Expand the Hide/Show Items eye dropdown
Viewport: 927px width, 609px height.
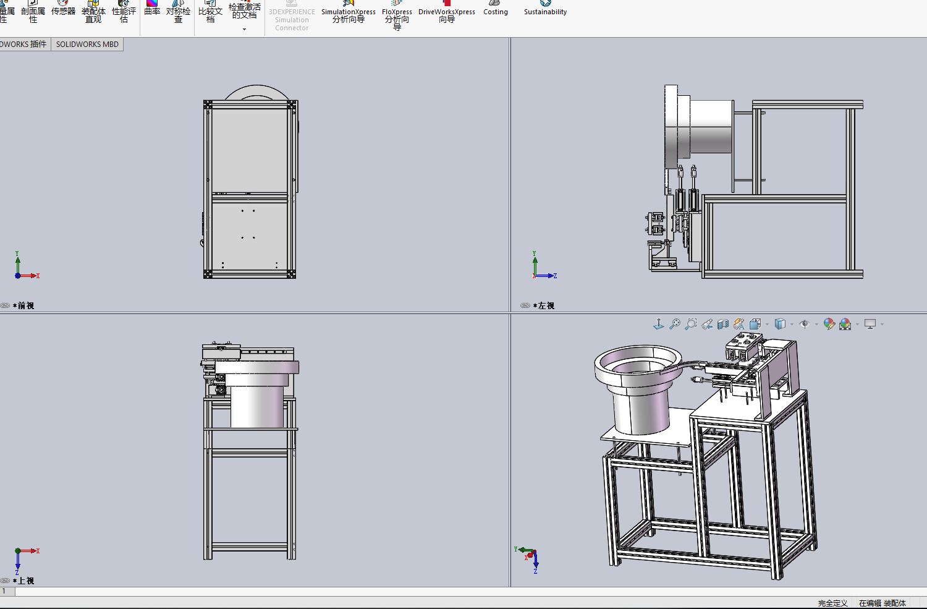[x=816, y=325]
